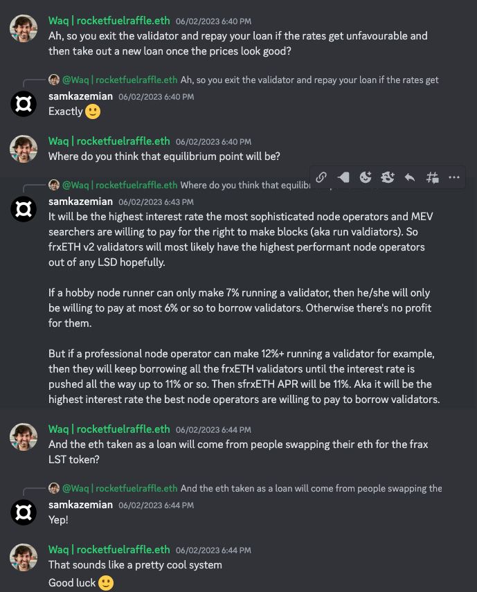Click the samkazemian username on the 6:43 PM message
The width and height of the screenshot is (477, 592).
tap(80, 201)
